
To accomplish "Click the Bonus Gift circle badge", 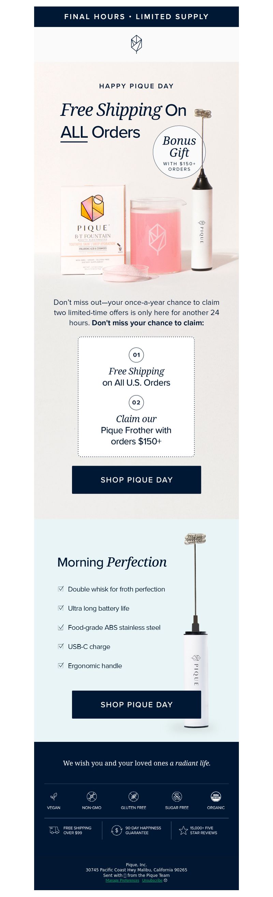I will (x=179, y=152).
